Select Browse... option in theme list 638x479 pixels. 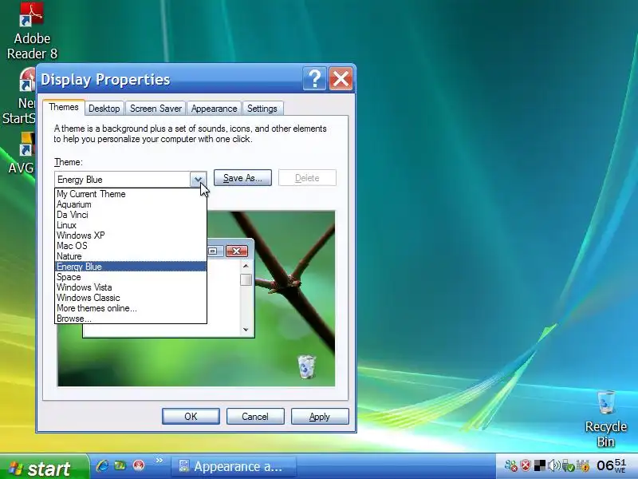click(x=131, y=319)
